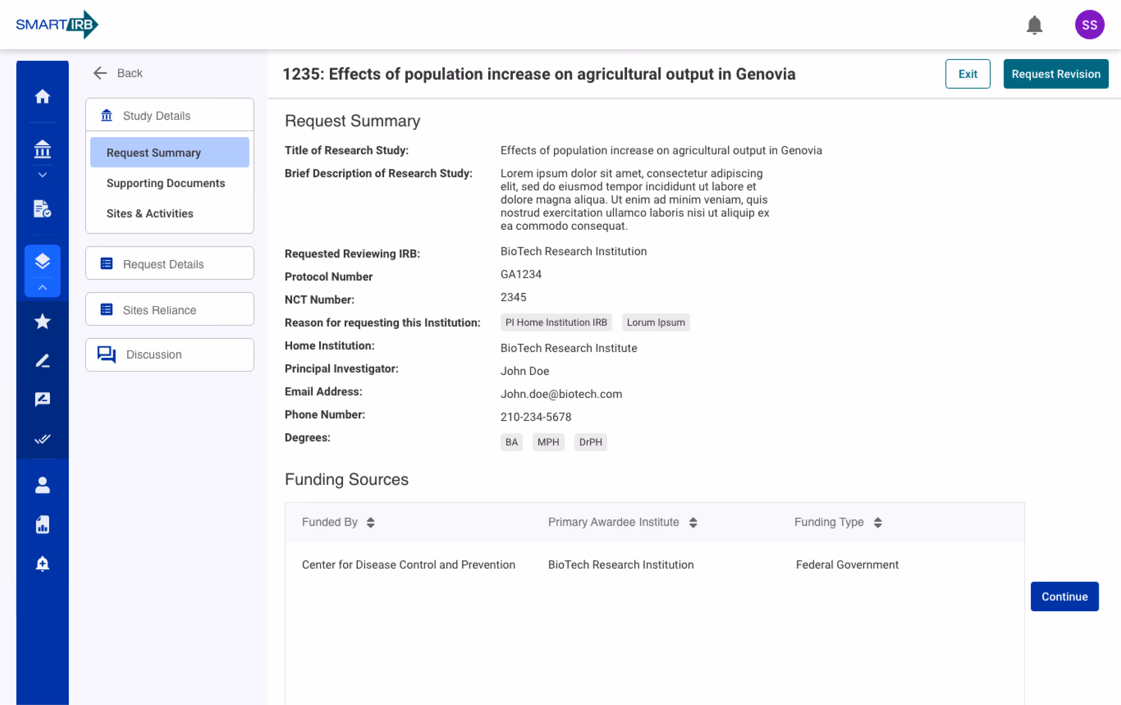Open the double-checkmark icon in sidebar

[x=42, y=439]
